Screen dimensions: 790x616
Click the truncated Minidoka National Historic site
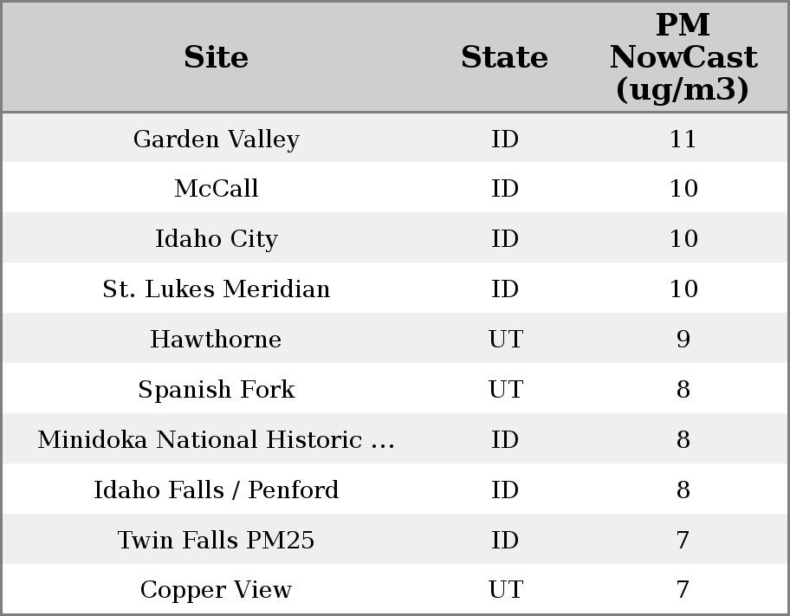pos(216,440)
